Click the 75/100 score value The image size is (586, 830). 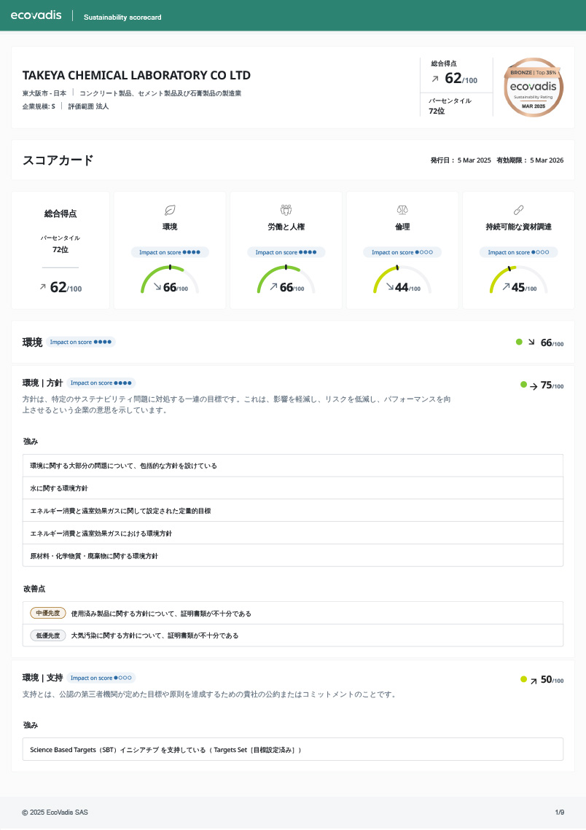click(552, 385)
